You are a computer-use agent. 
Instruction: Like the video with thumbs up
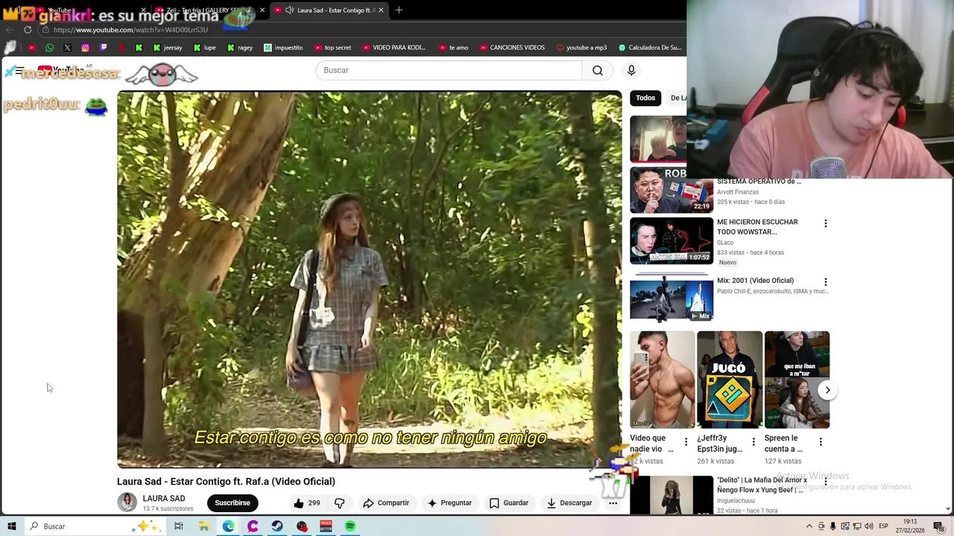point(306,502)
